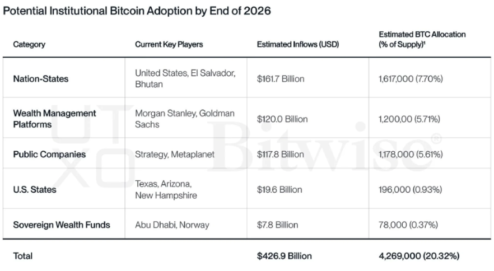This screenshot has height=271, width=494.
Task: Click the Strategy, Metaplanet cell
Action: [175, 154]
